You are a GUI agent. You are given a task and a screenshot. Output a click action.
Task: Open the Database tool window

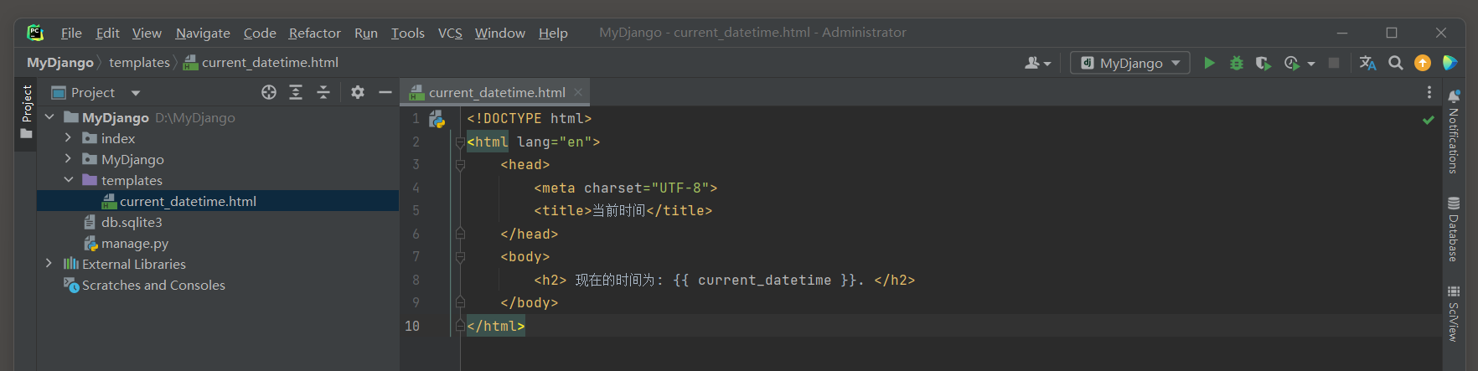(1454, 229)
